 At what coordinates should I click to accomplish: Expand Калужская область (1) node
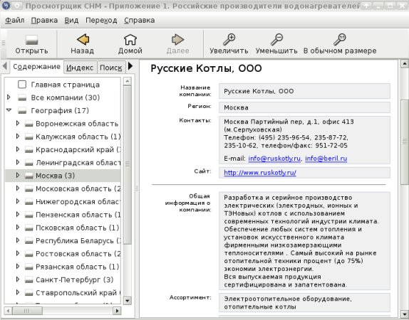[18, 136]
